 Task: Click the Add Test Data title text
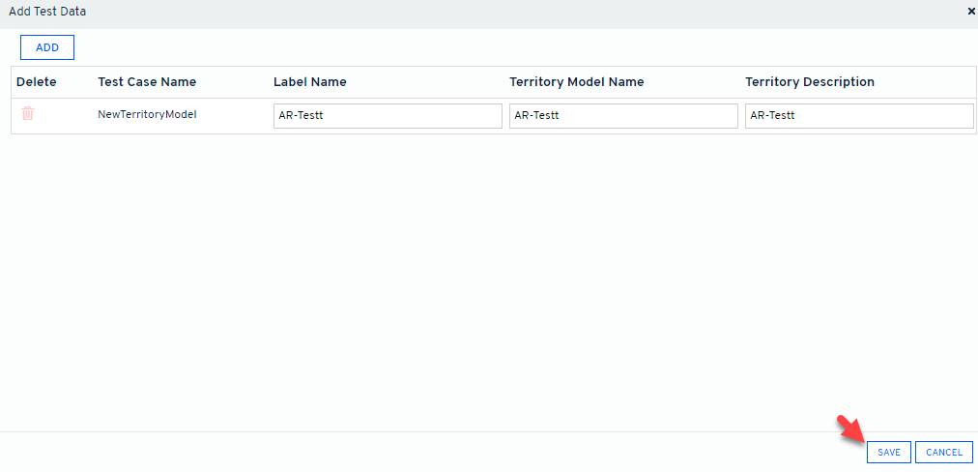[46, 11]
